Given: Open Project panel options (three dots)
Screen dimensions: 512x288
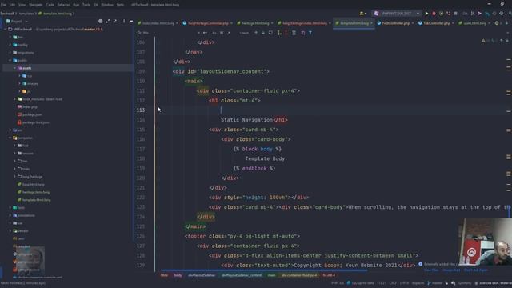Looking at the screenshot, I should tap(124, 22).
